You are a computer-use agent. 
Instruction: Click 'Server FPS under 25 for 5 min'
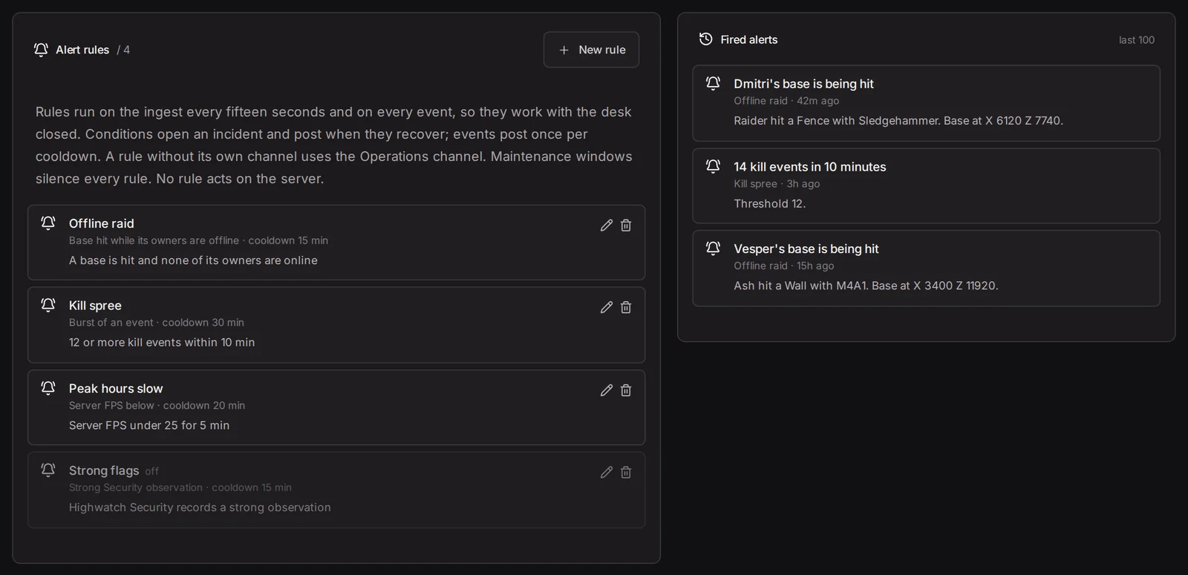tap(149, 425)
